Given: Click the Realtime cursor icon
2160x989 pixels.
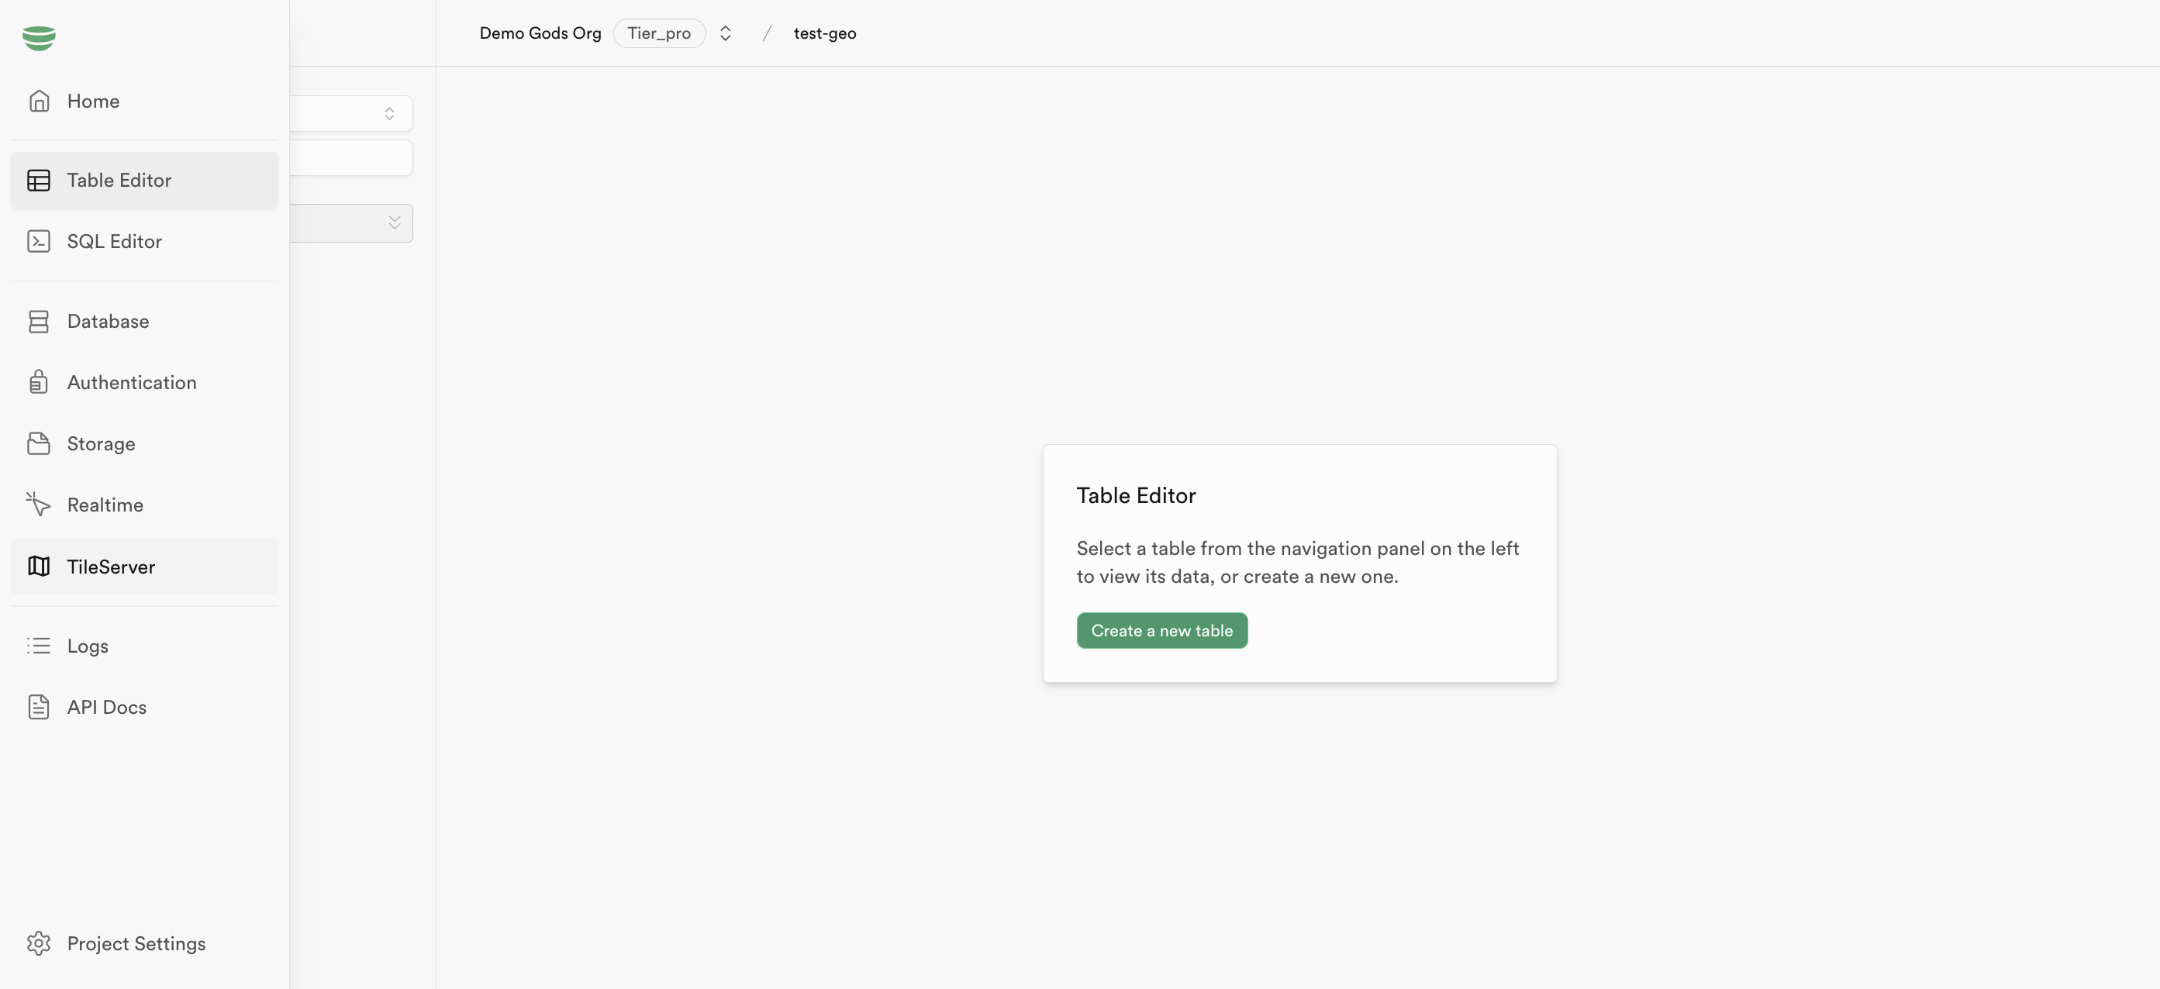Looking at the screenshot, I should pyautogui.click(x=39, y=505).
